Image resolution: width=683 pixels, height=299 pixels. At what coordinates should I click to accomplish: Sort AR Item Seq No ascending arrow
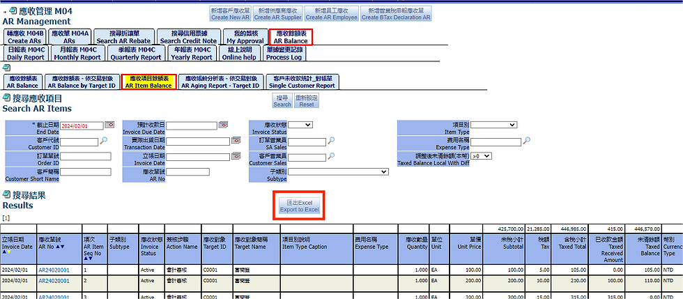(85, 258)
